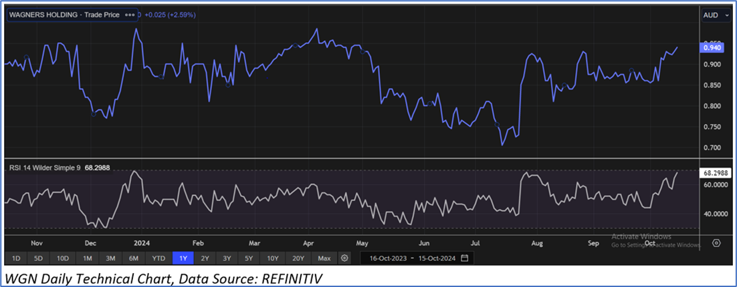The height and width of the screenshot is (287, 737).
Task: Click the 2024 label on time axis
Action: [141, 244]
